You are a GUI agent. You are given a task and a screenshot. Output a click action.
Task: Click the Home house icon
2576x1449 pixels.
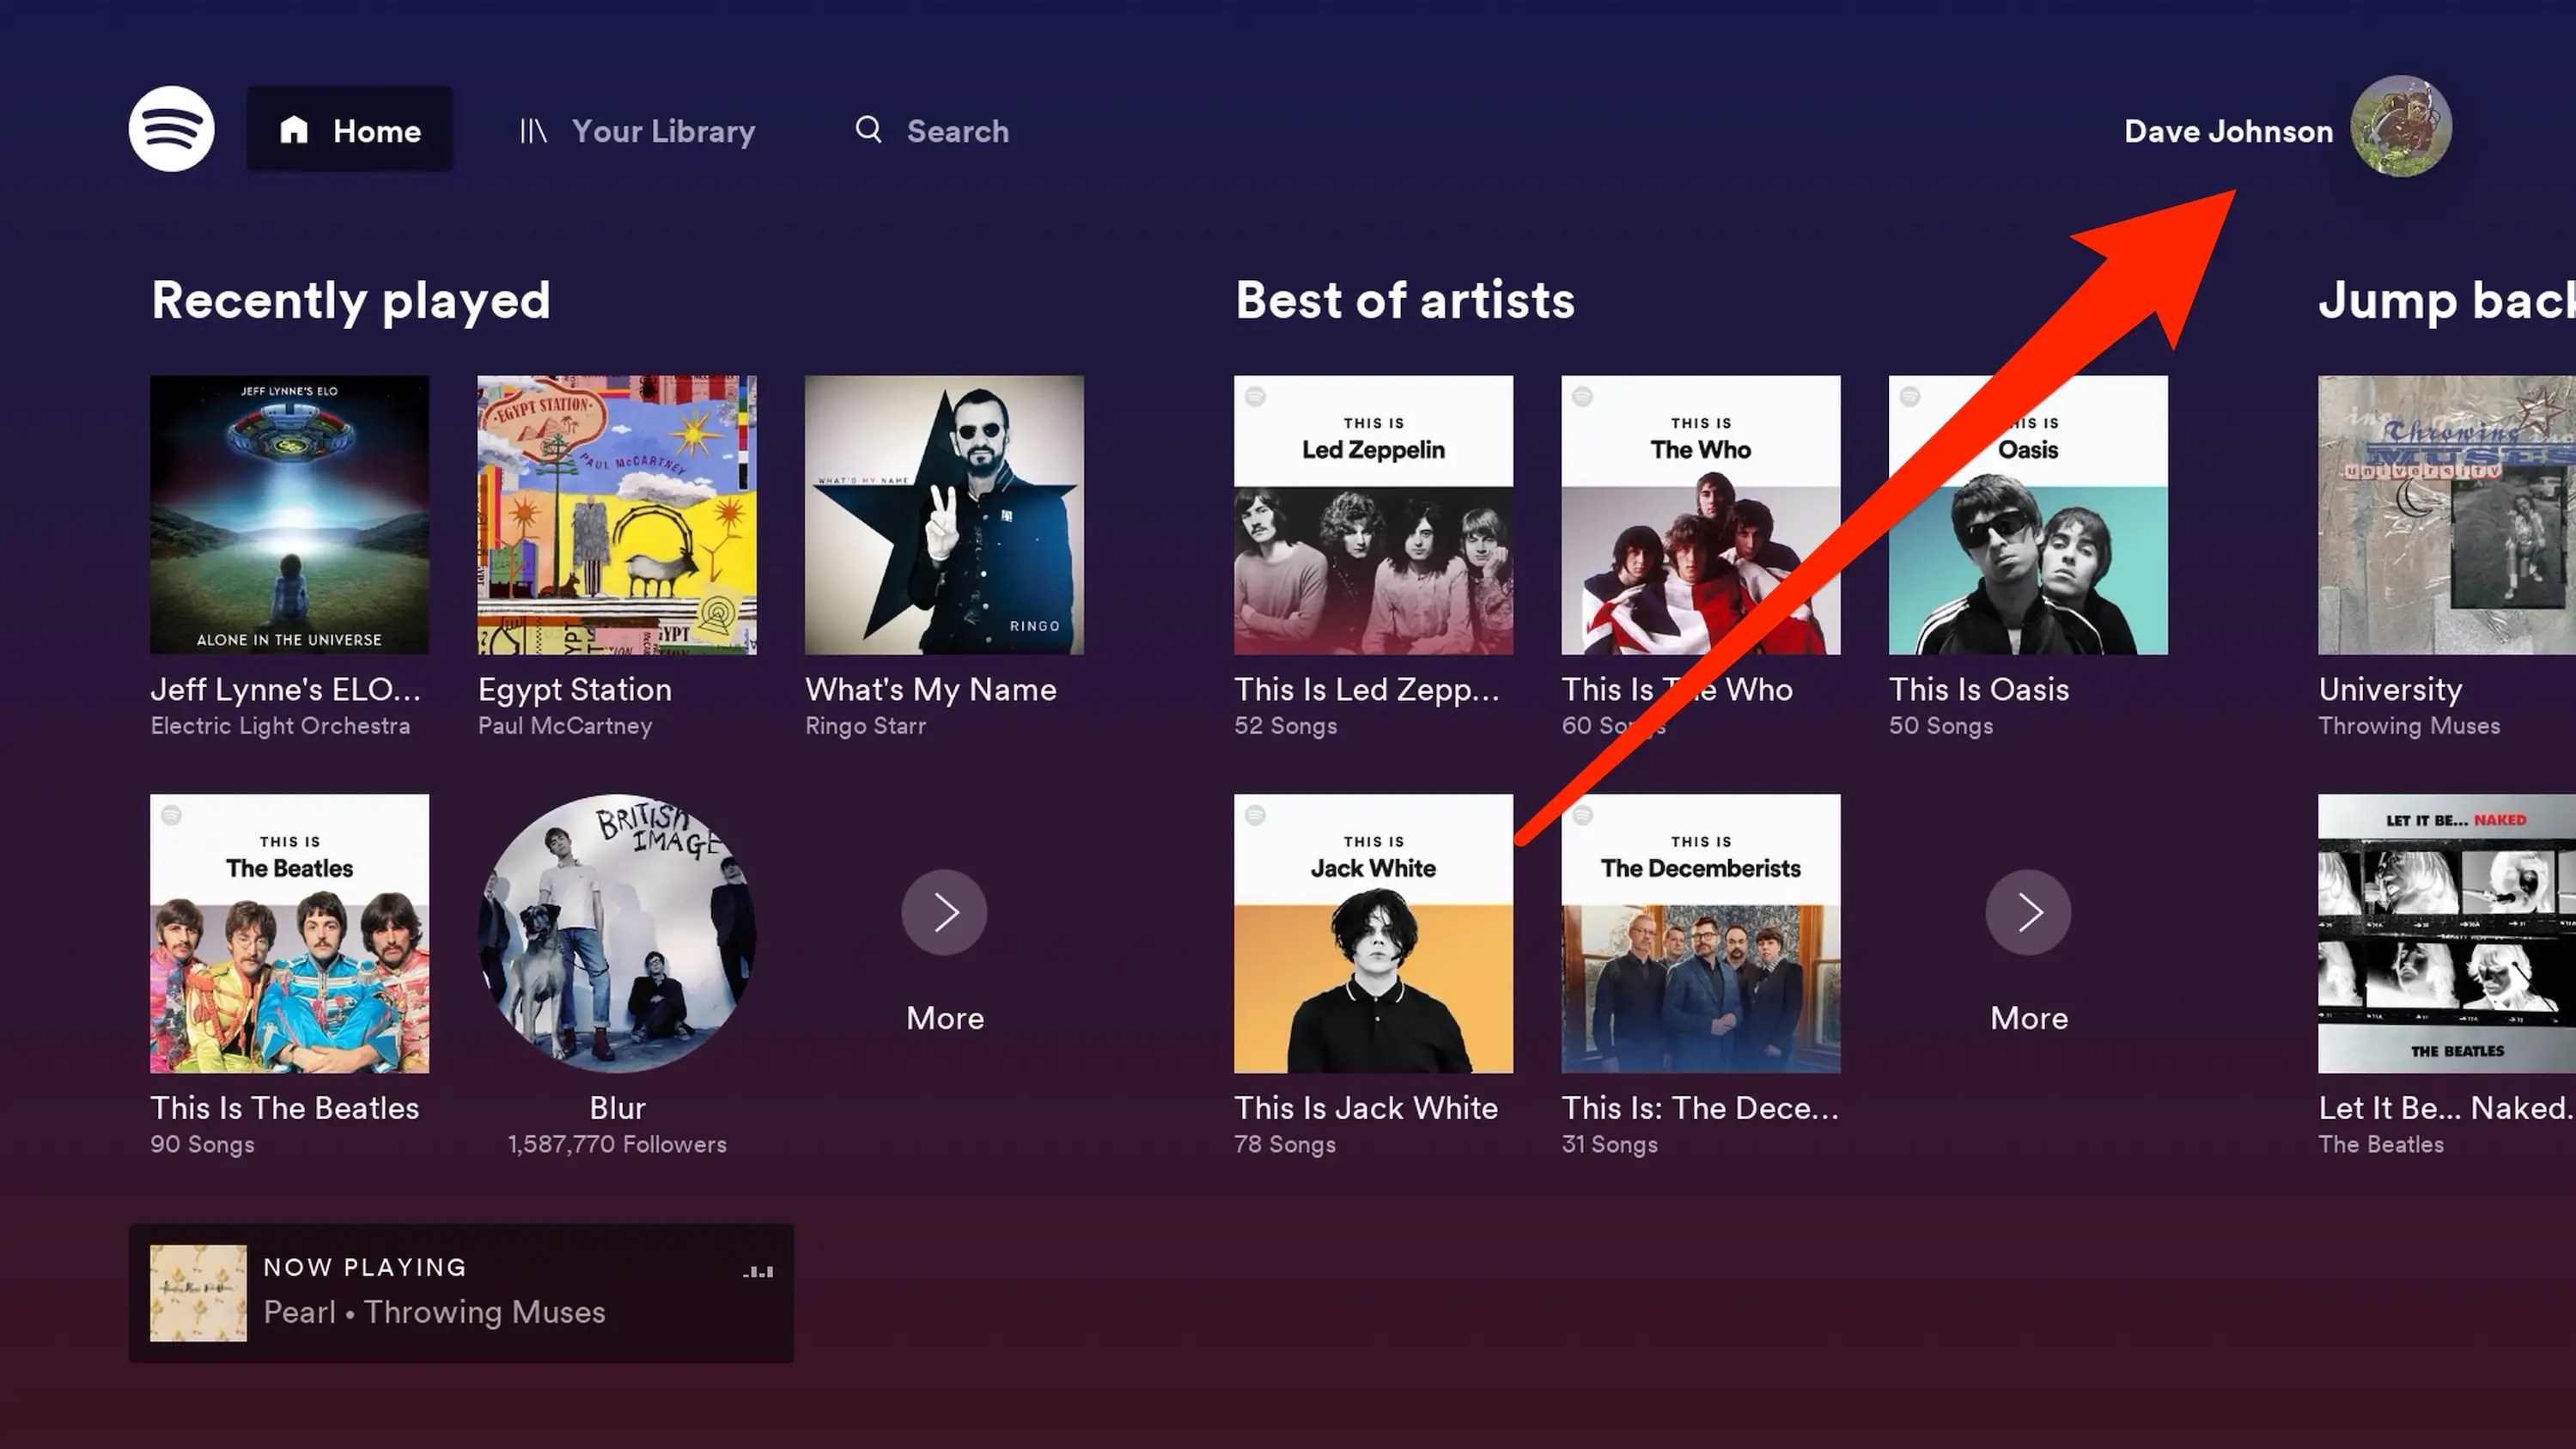293,130
